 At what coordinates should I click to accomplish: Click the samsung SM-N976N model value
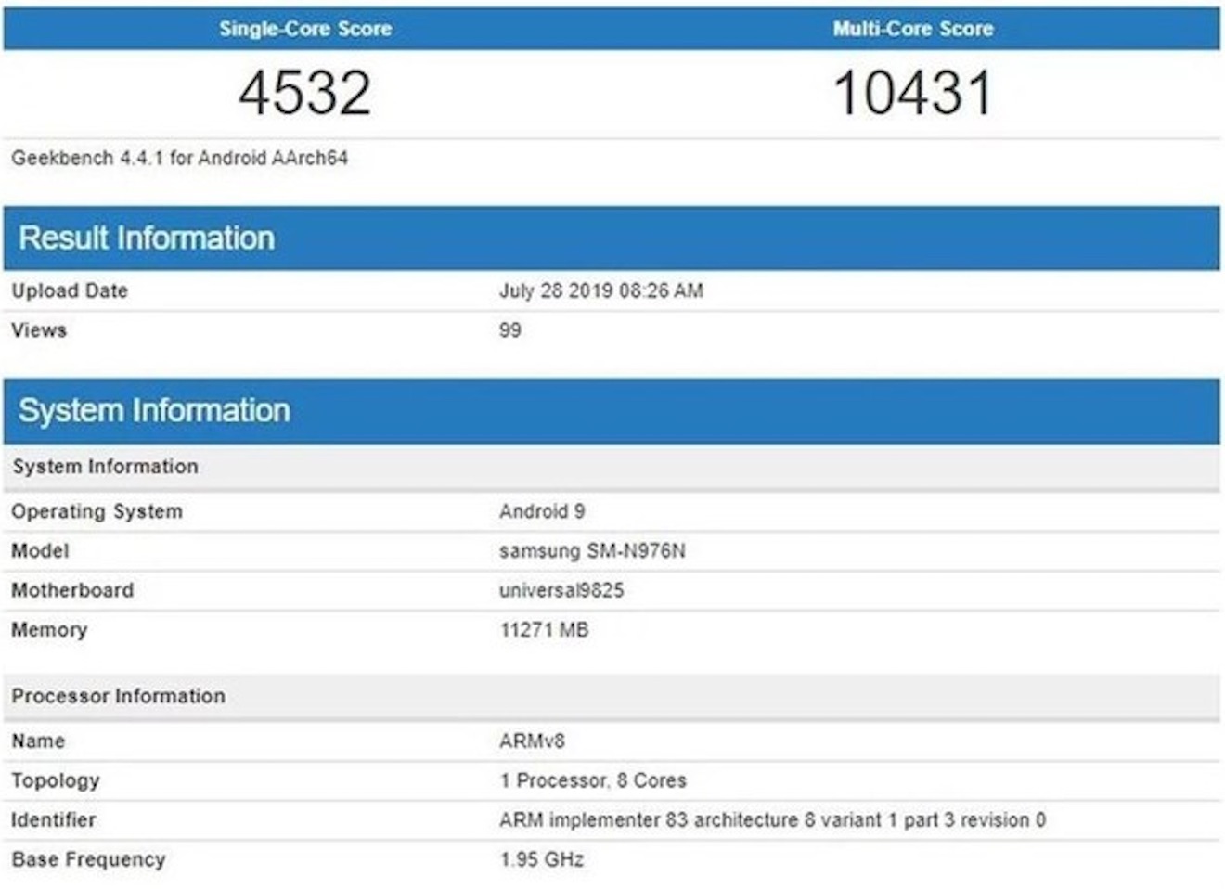[592, 551]
